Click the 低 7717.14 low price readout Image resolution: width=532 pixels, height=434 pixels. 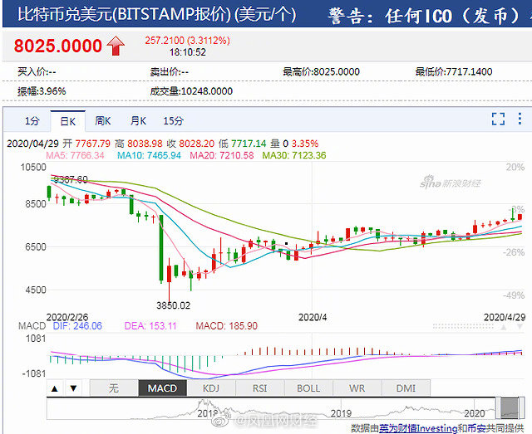(x=243, y=144)
